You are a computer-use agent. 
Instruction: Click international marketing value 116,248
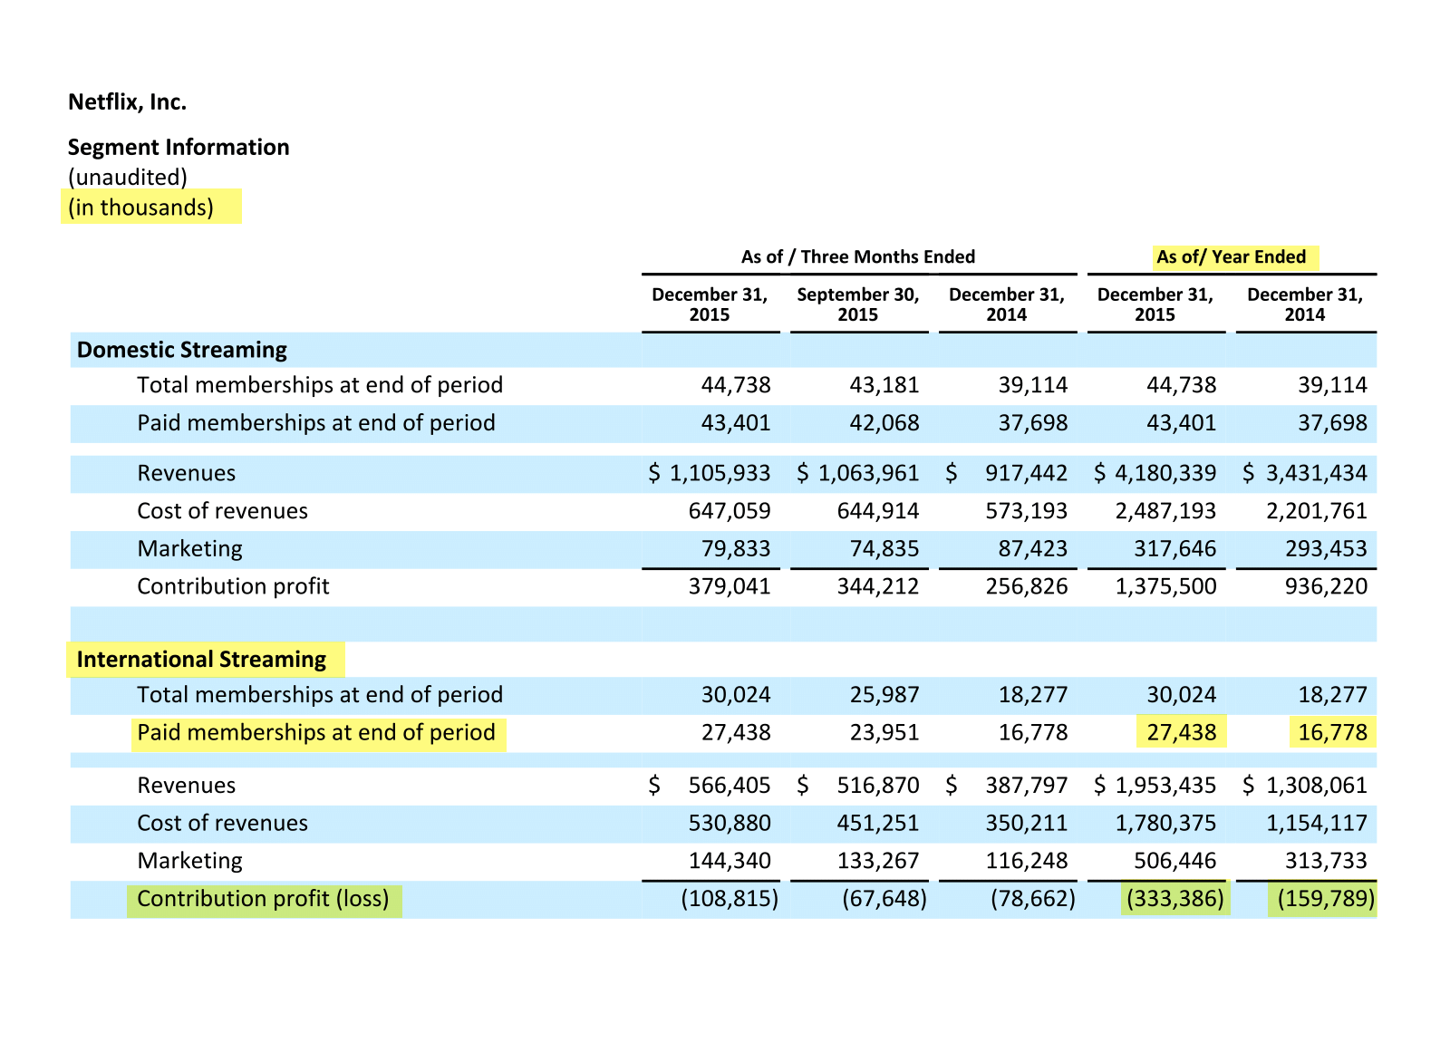pos(1027,861)
